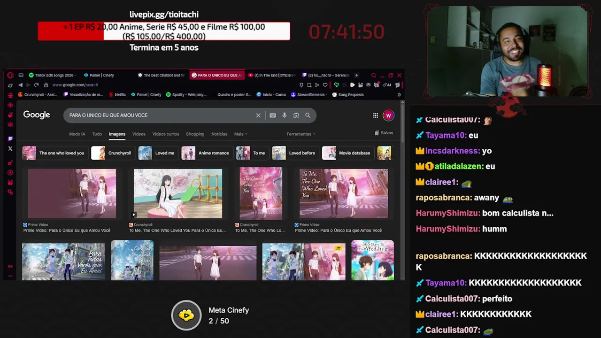This screenshot has height=338, width=601.
Task: Open the Salvos saved items button
Action: [x=384, y=133]
